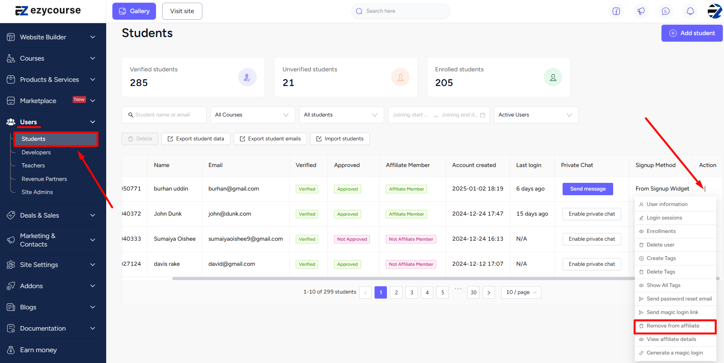Screen dimensions: 724x363
Task: Click the Site Settings gear icon
Action: (x=11, y=265)
